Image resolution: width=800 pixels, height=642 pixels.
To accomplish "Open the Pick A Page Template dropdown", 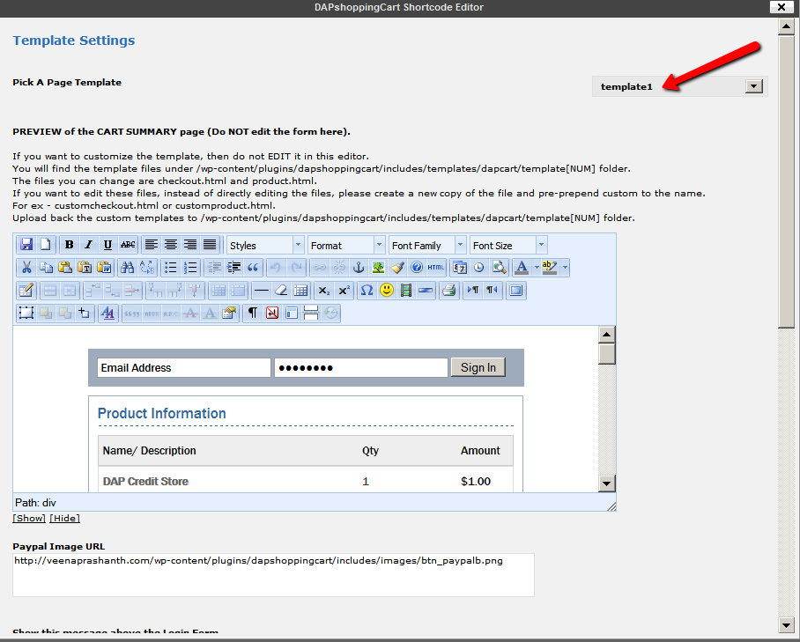I will pyautogui.click(x=753, y=86).
